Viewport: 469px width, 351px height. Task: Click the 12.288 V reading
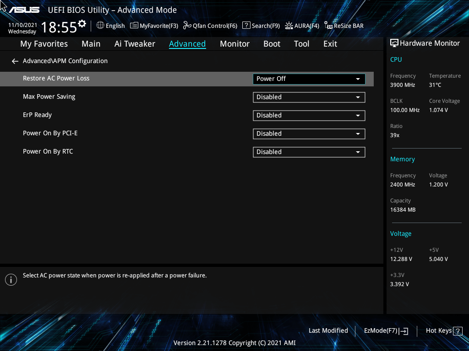coord(401,259)
